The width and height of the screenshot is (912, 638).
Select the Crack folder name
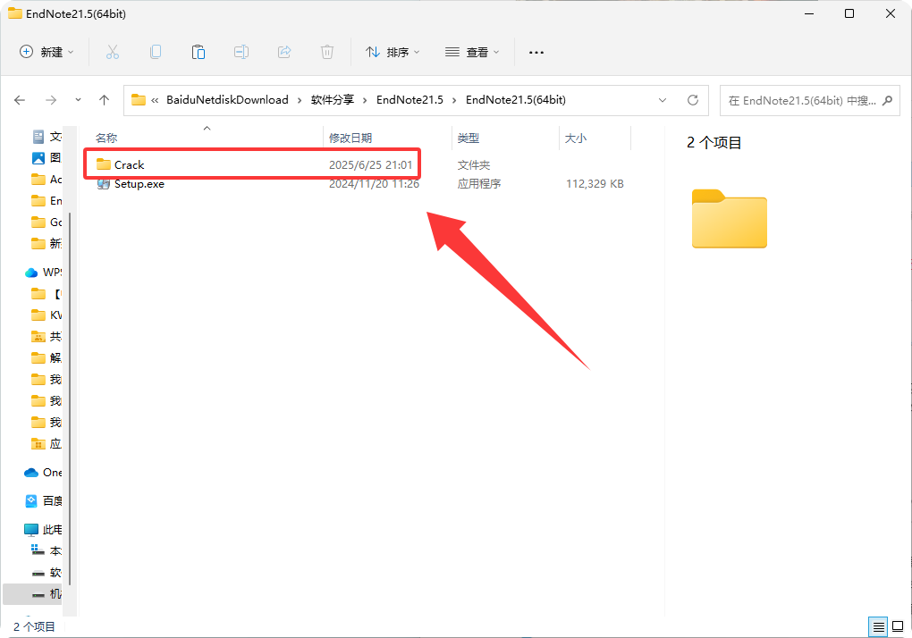click(129, 165)
